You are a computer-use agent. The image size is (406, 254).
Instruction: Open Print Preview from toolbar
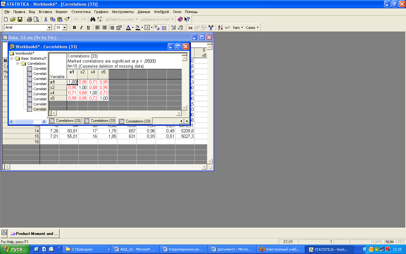[36, 19]
